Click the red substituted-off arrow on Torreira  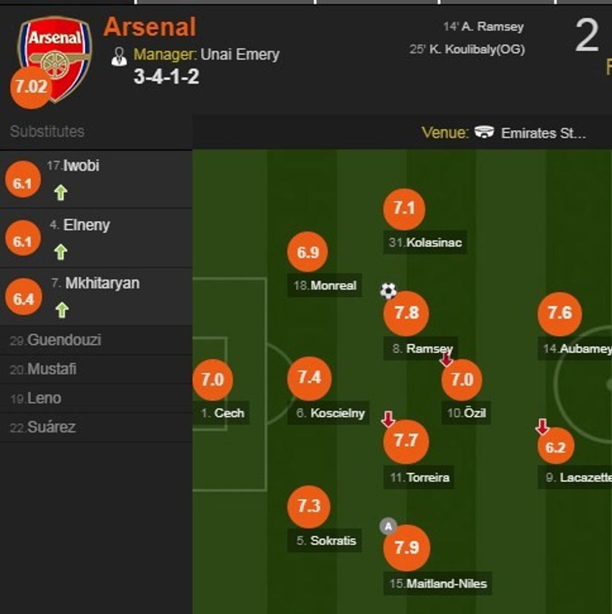click(388, 419)
